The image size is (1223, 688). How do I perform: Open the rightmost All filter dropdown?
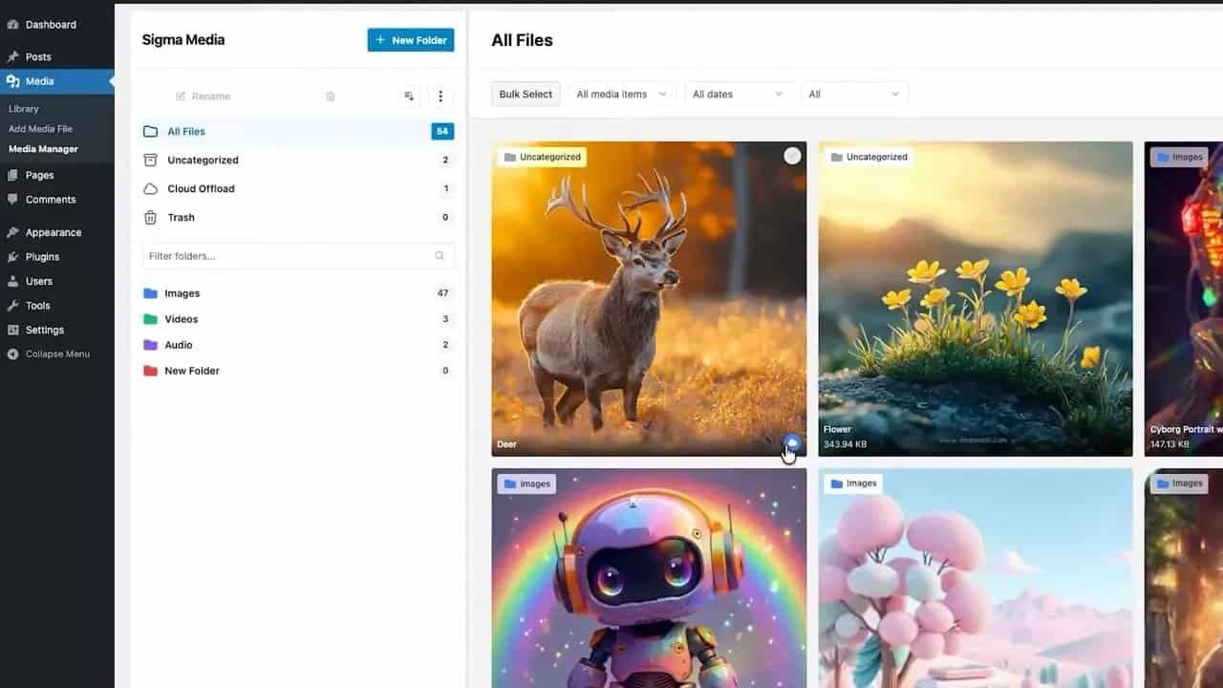click(x=854, y=94)
